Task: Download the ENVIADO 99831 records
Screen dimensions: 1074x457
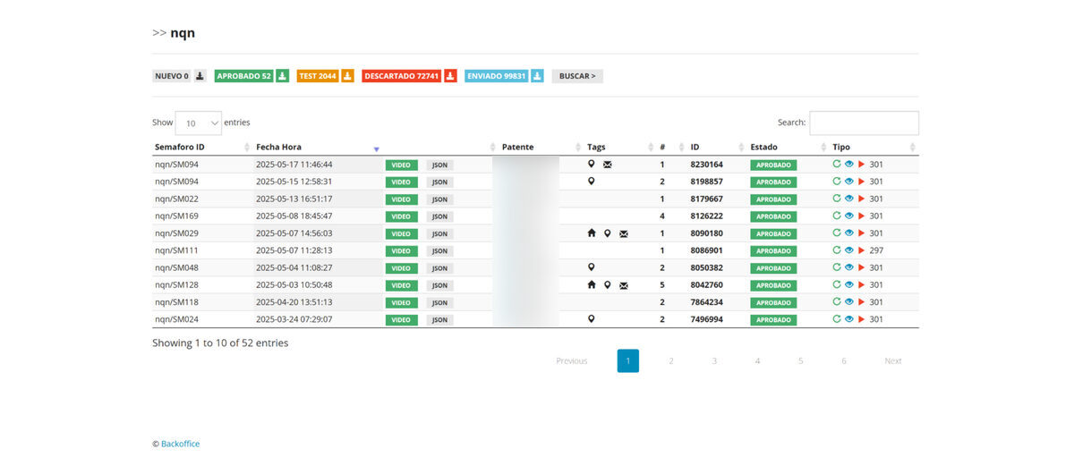Action: click(537, 76)
